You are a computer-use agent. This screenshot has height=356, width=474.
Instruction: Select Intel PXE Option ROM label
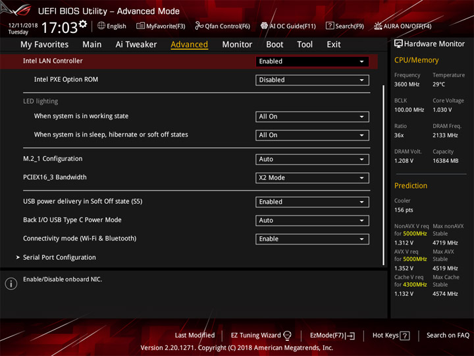click(x=66, y=79)
